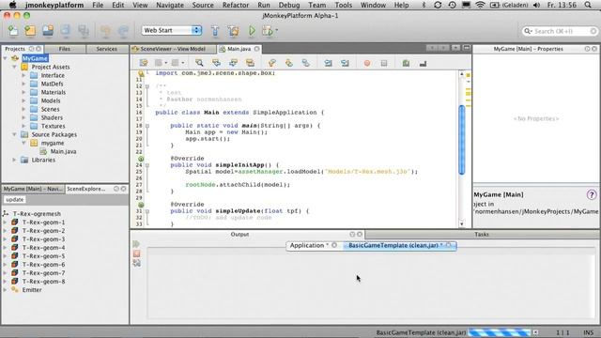
Task: Click the green Comment editor icon
Action: 406,63
